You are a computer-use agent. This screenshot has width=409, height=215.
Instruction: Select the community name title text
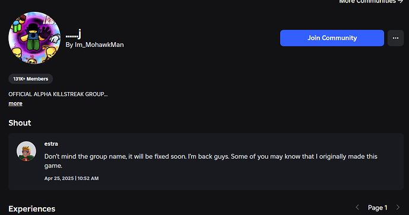[73, 34]
